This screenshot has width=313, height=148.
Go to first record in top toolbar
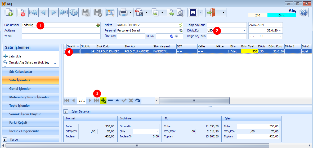[x=33, y=13]
